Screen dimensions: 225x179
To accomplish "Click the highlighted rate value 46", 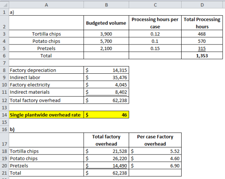I will [x=106, y=115].
